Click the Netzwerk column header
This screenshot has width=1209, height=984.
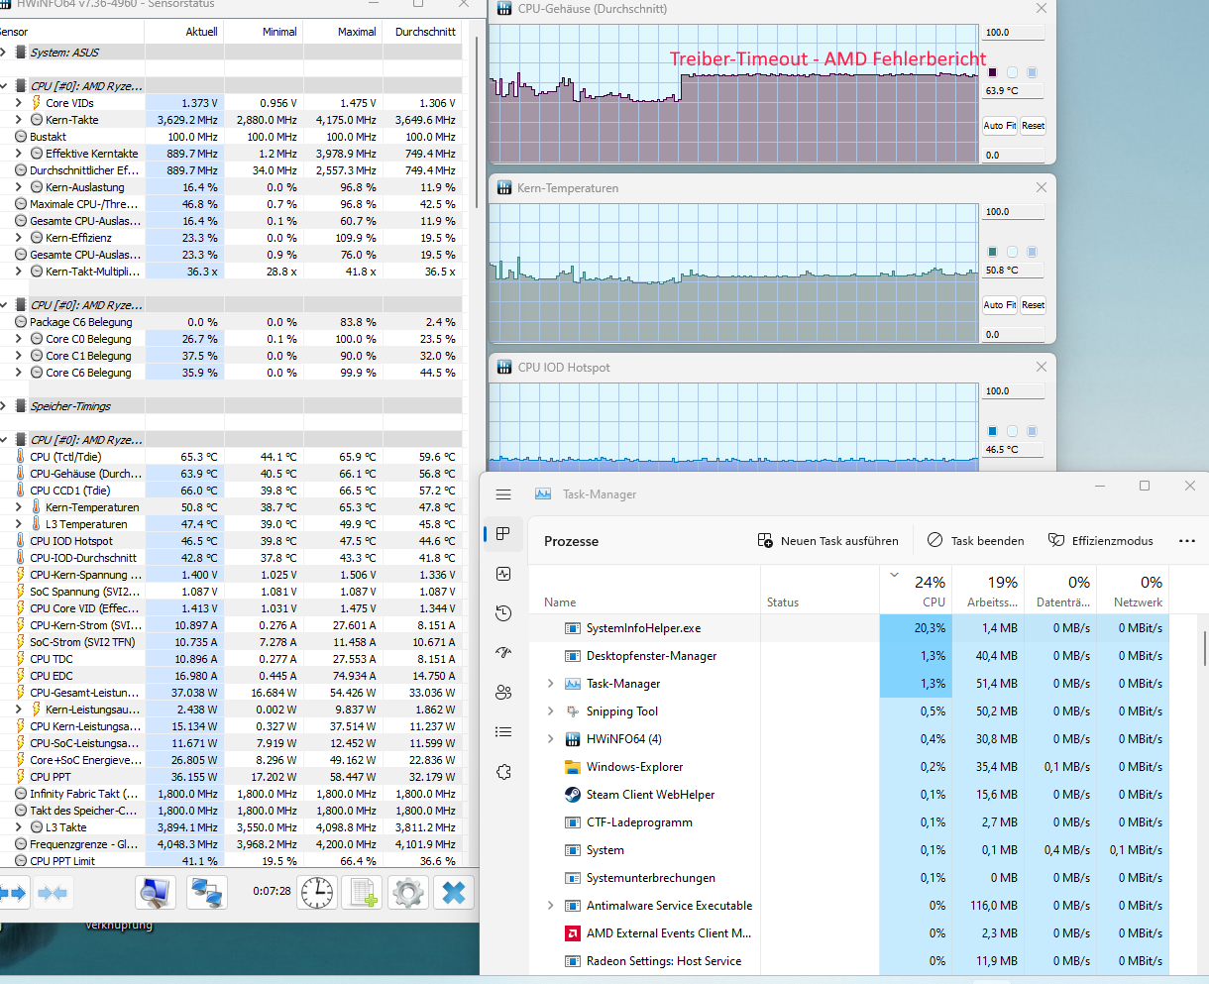[1133, 590]
